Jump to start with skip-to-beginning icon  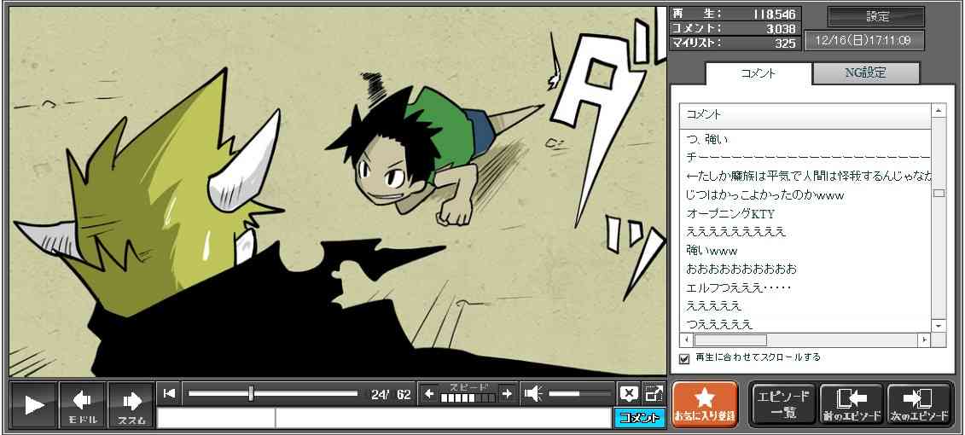[169, 393]
